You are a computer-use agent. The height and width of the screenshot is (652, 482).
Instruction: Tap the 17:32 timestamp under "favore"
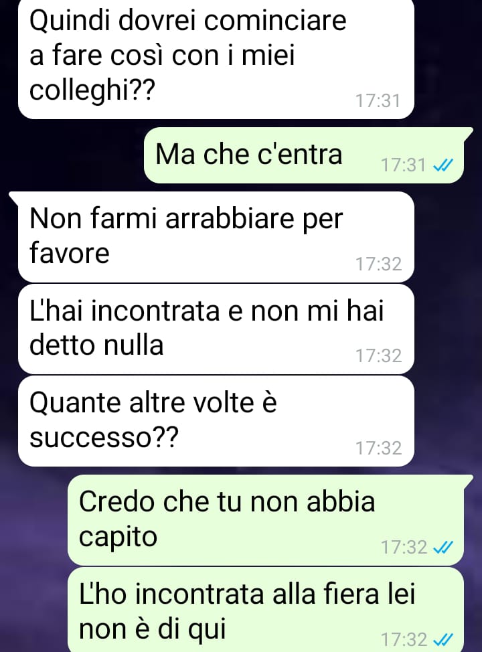click(378, 264)
